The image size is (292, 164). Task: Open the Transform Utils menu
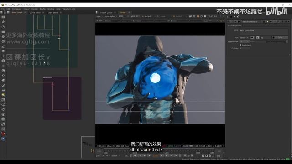point(69,9)
